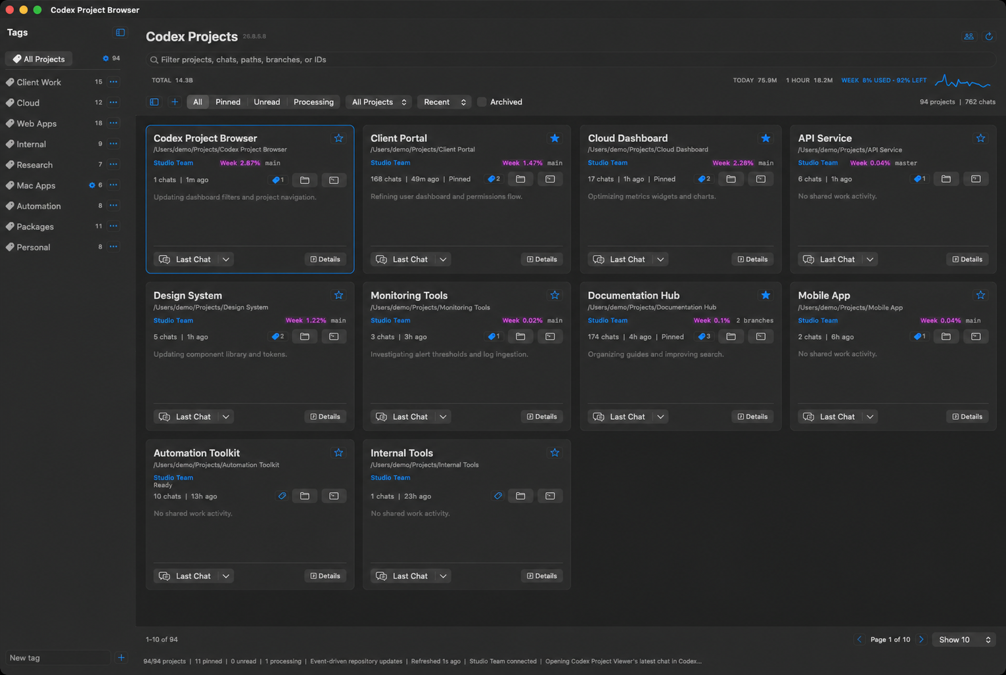
Task: Click Studio Team link on Automation Toolkit
Action: [x=173, y=478]
